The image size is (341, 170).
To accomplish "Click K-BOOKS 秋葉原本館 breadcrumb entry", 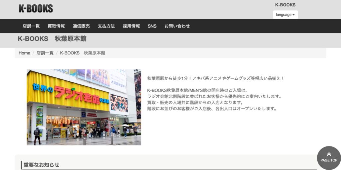I will pyautogui.click(x=83, y=53).
